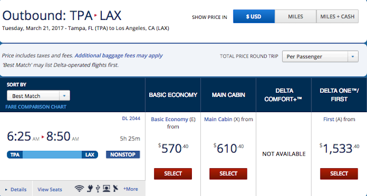
Task: Open the Fare Comparison Chart link
Action: click(x=36, y=107)
